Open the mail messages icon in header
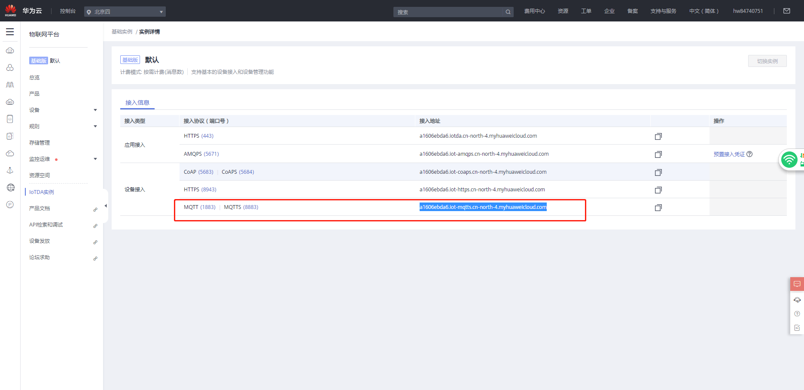 coord(787,11)
